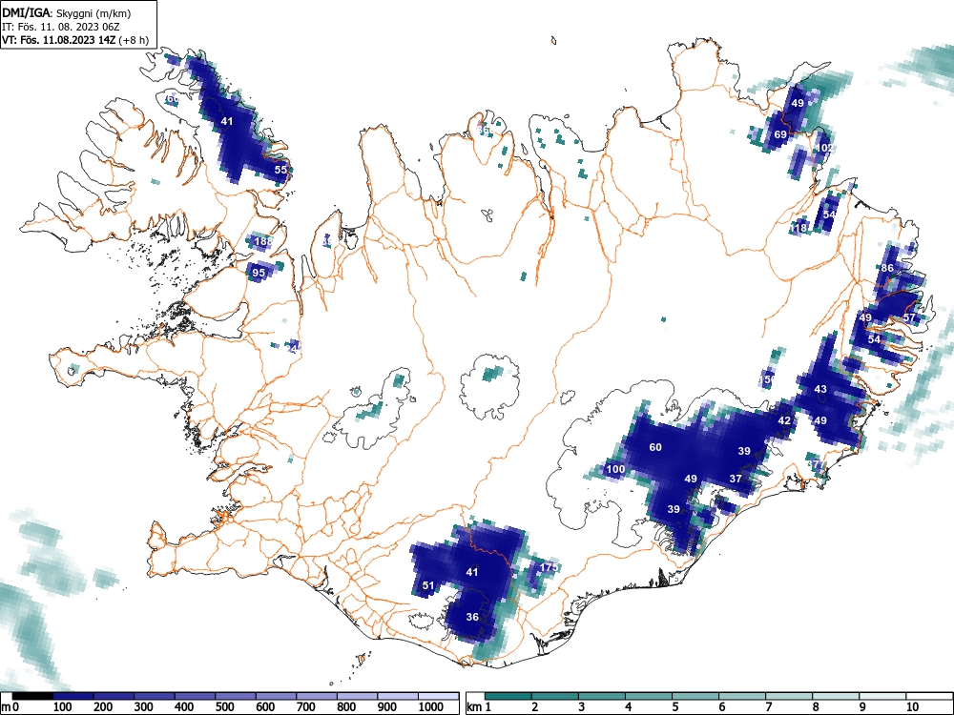
Task: Click the visibility value 43 on the map
Action: tap(820, 389)
